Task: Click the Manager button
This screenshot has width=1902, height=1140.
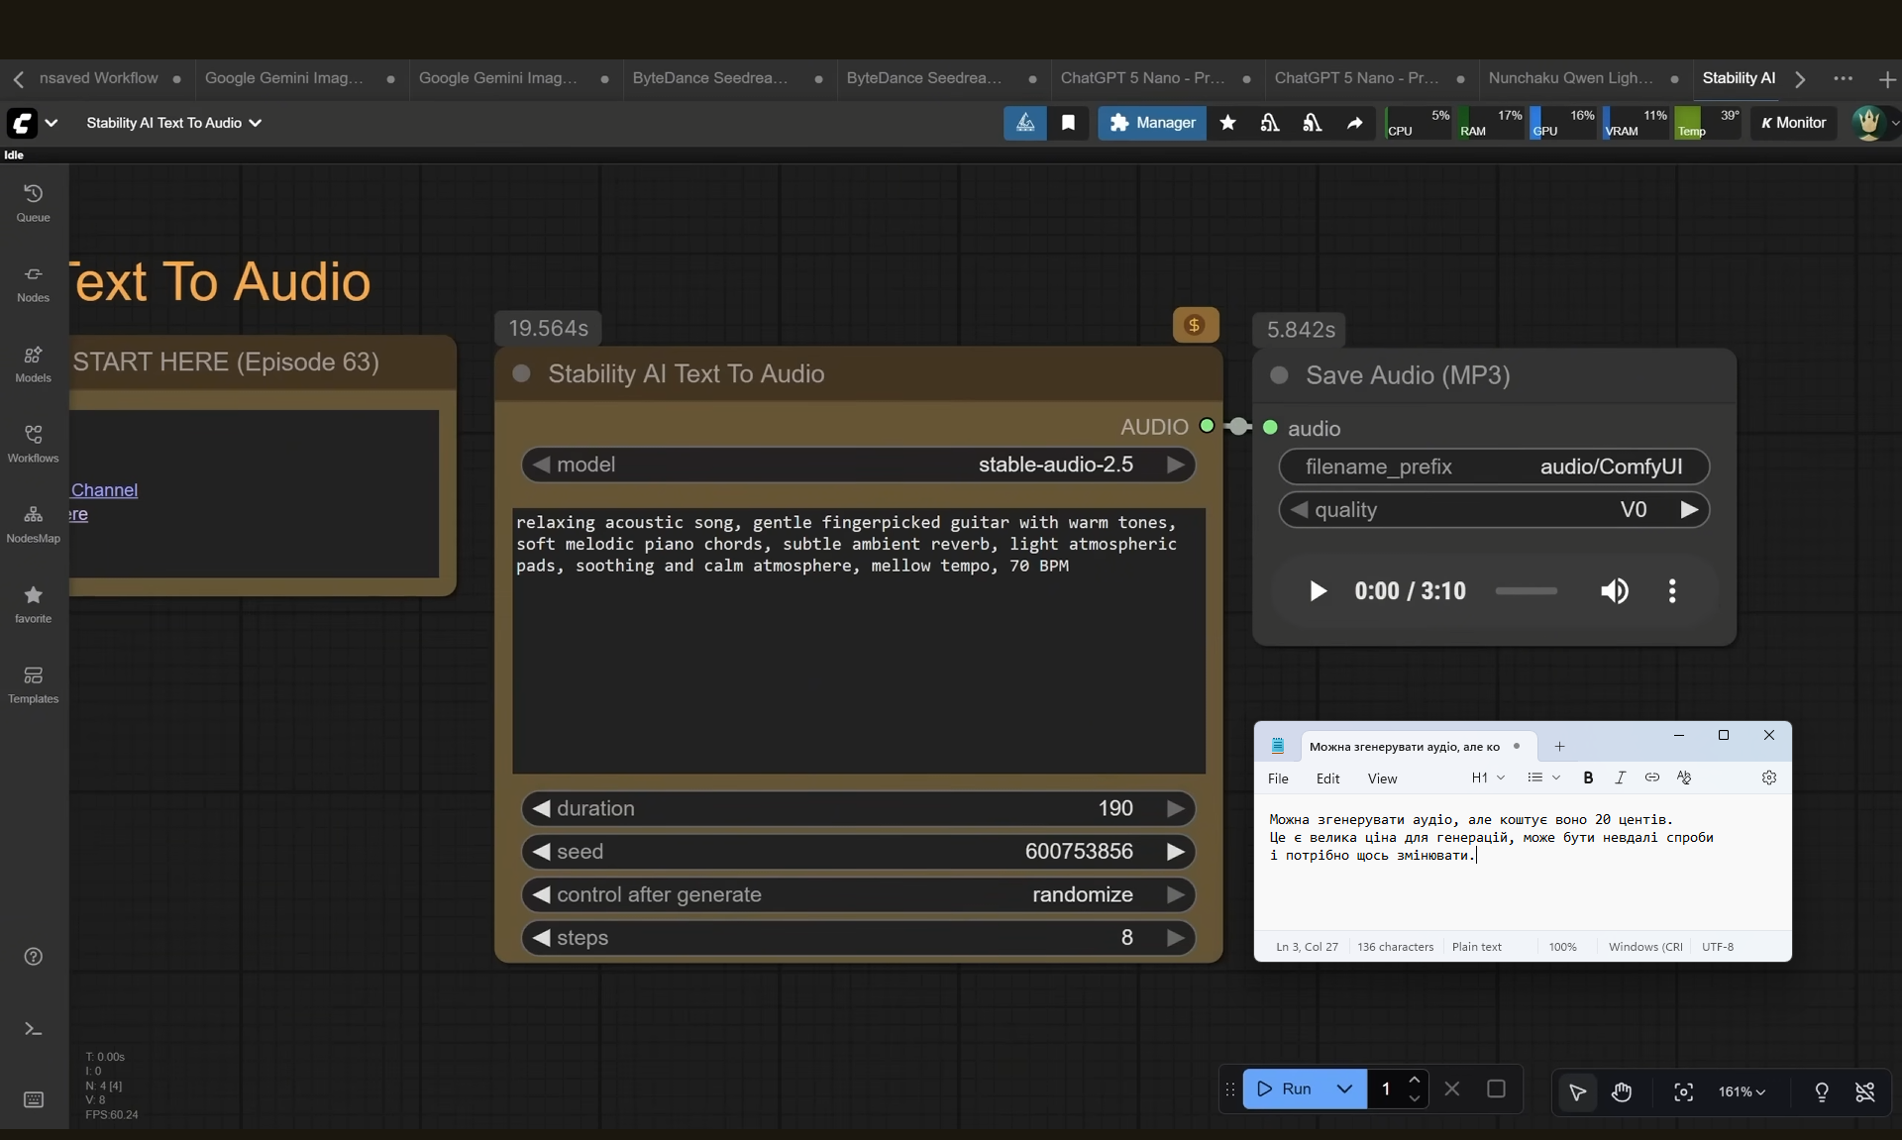Action: coord(1152,123)
